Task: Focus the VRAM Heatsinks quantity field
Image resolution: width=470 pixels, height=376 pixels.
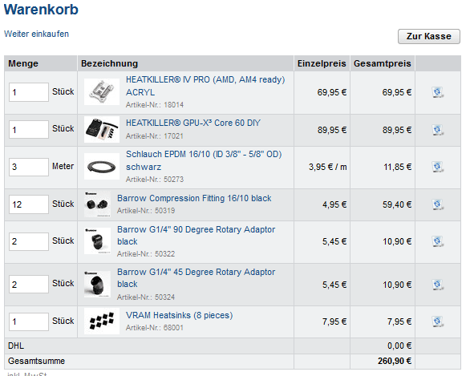Action: (x=29, y=321)
